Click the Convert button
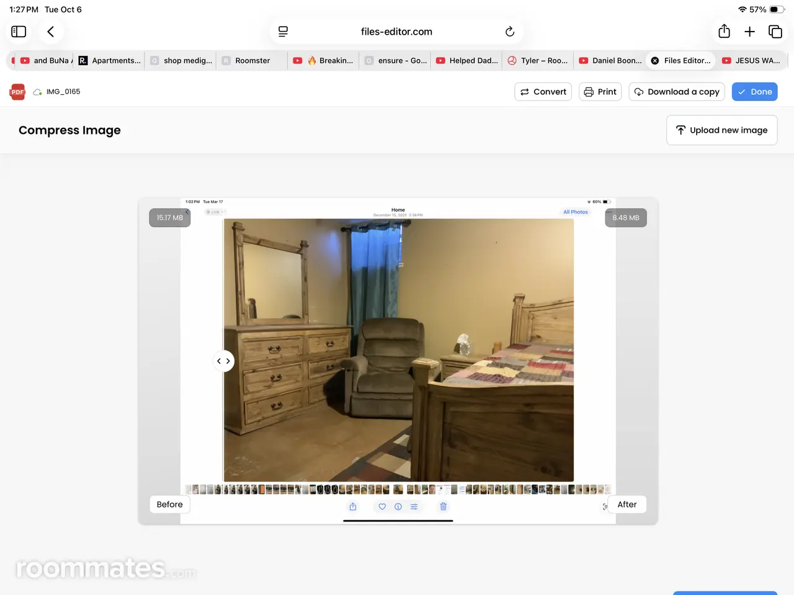 (543, 92)
